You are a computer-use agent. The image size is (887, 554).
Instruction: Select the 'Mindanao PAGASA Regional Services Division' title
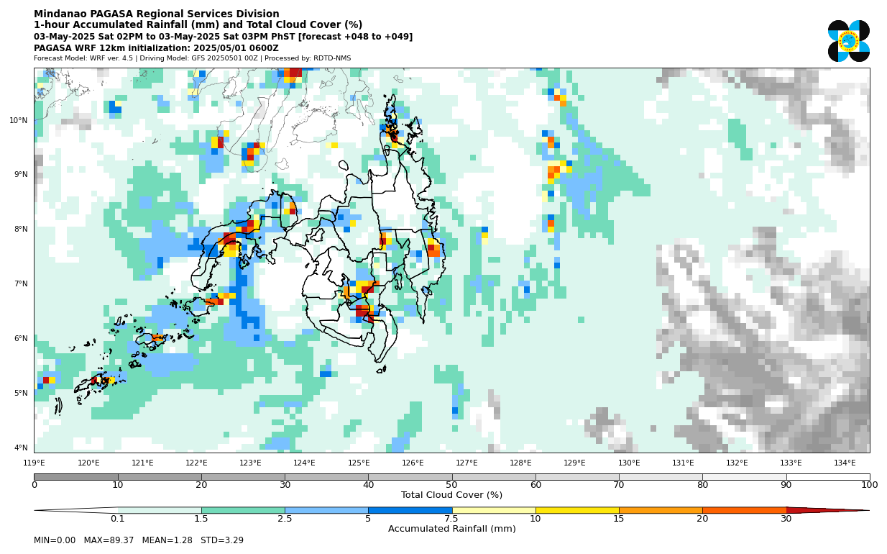[x=157, y=14]
